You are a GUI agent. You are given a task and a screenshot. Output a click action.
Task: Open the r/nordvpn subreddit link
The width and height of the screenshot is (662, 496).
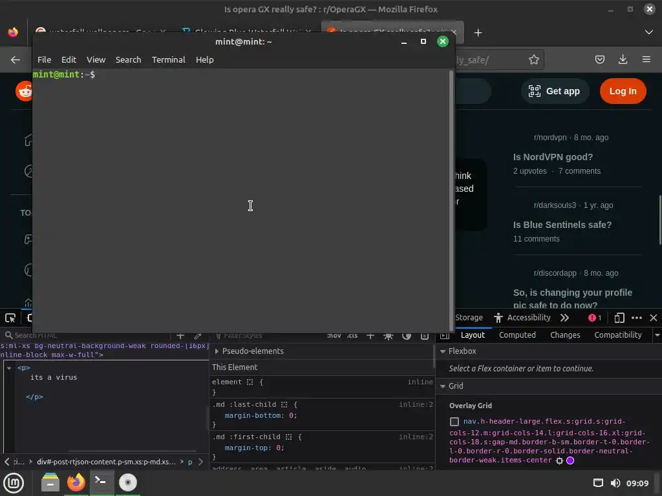pos(550,138)
